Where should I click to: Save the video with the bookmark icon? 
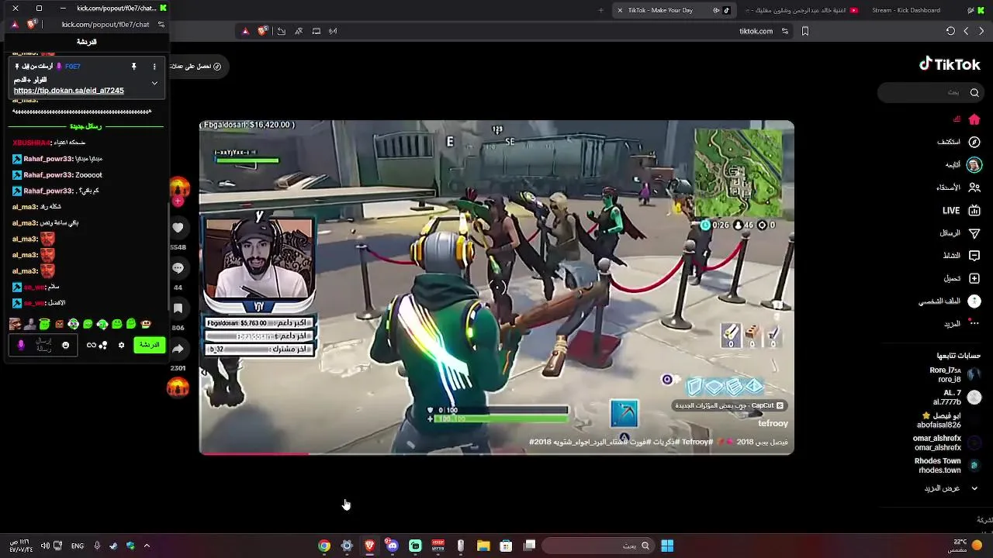(178, 308)
